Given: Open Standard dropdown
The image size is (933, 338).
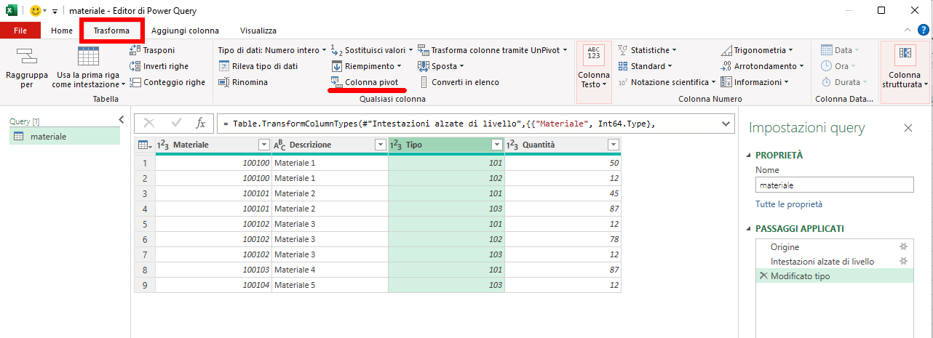Looking at the screenshot, I should coord(644,66).
